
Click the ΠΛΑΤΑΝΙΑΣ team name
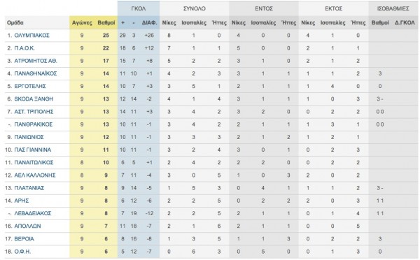29,188
